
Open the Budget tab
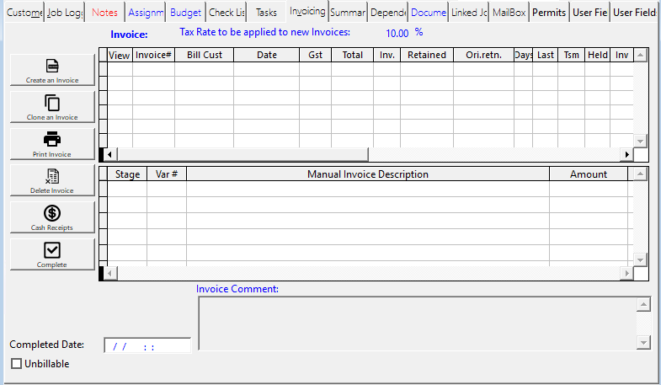[186, 13]
